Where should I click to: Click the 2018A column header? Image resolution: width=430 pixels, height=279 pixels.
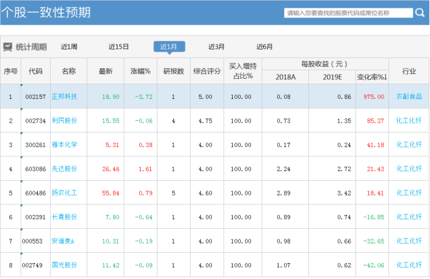[285, 77]
